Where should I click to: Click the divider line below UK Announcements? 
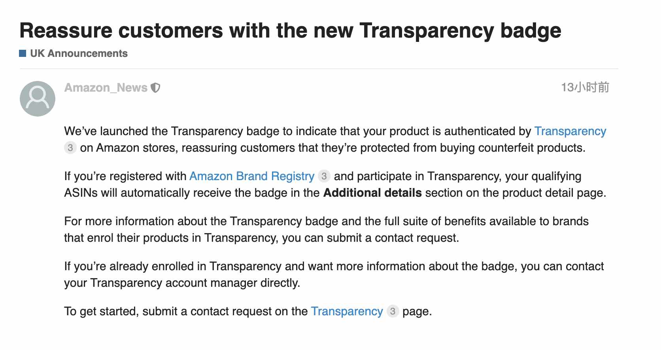pyautogui.click(x=319, y=69)
